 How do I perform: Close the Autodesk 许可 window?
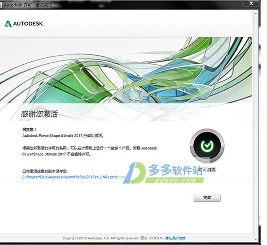(x=251, y=3)
